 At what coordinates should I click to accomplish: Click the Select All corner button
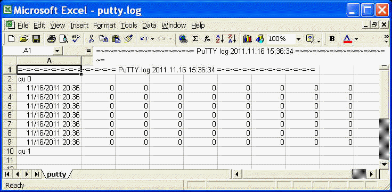(10, 61)
